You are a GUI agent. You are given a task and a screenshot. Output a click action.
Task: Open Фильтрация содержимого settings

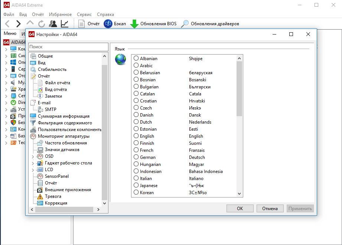tap(65, 123)
